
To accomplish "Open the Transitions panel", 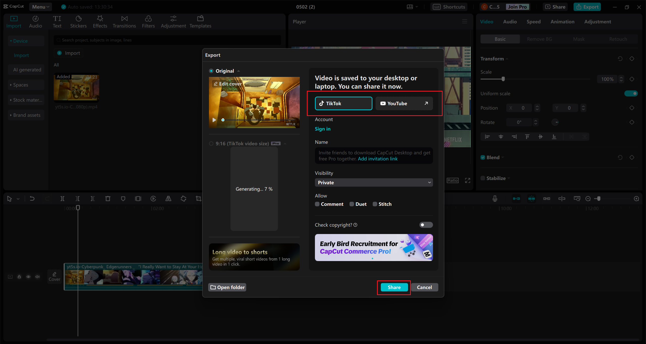I will point(124,22).
